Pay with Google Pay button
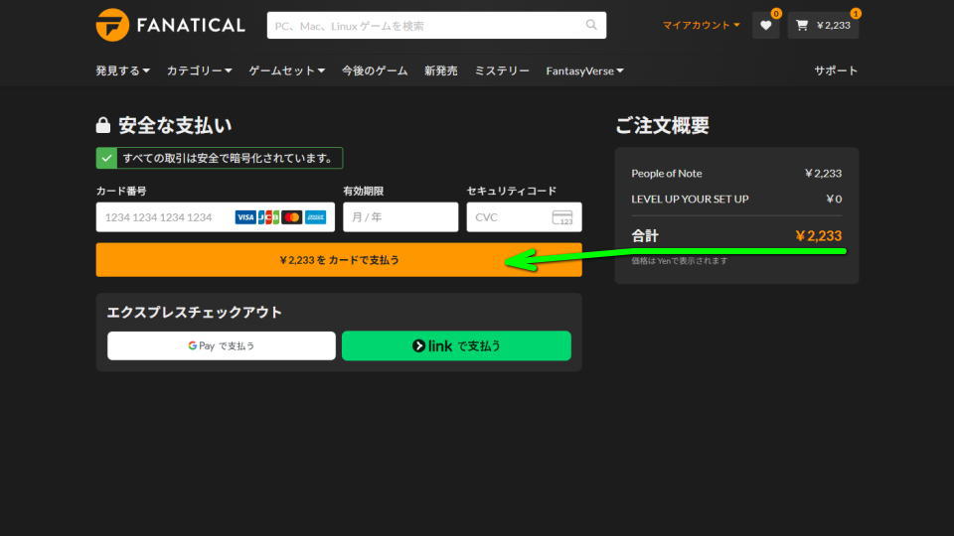954x536 pixels. tap(221, 345)
